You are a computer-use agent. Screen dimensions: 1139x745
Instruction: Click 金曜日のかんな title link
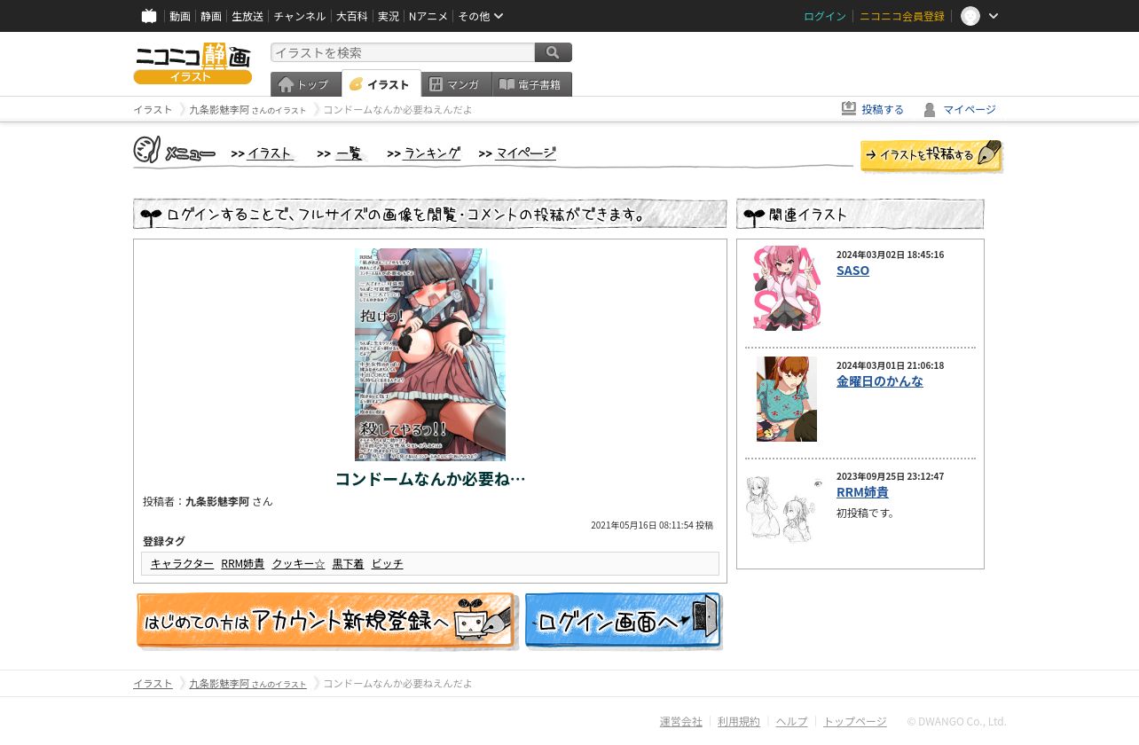click(880, 381)
